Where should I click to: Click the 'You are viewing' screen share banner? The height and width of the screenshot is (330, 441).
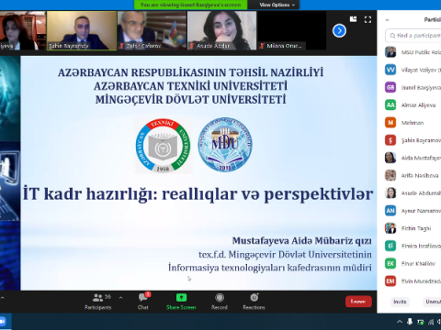(x=190, y=5)
